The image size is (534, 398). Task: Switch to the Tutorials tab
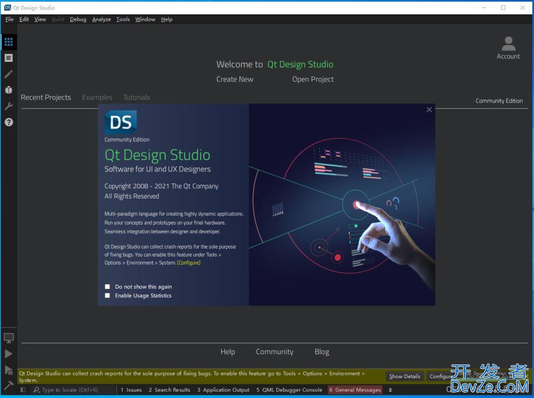pos(137,97)
